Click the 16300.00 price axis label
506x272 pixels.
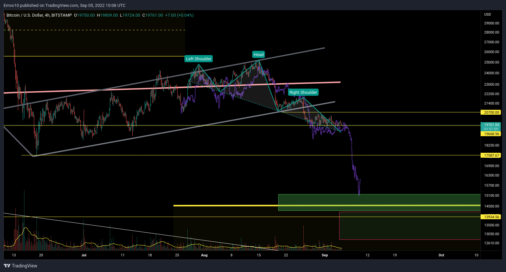point(492,175)
